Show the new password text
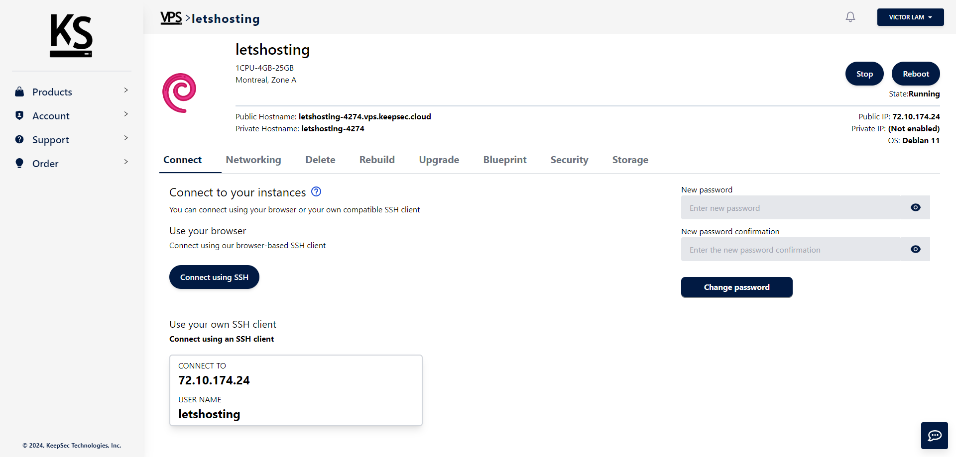956x457 pixels. (916, 207)
